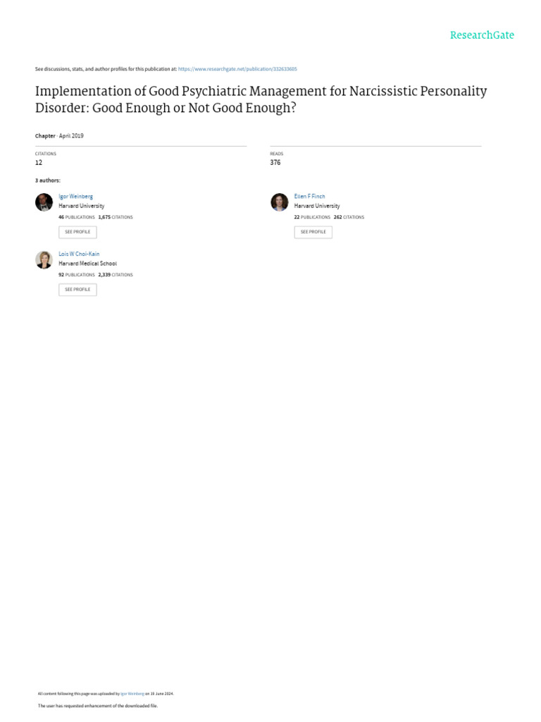Click the 262 citations stat for Ellen Finch
Screen dimensions: 541x722
tap(349, 217)
